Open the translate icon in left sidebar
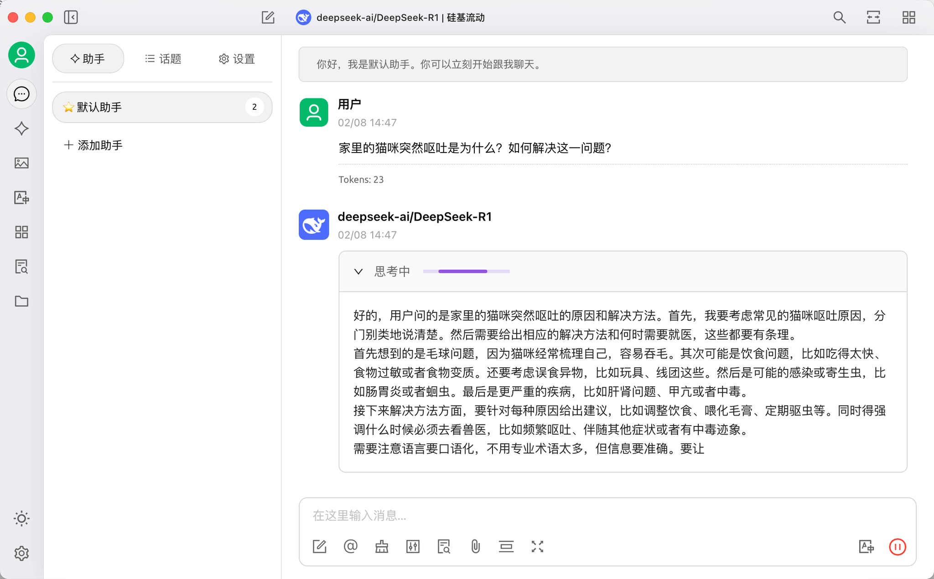 tap(21, 198)
